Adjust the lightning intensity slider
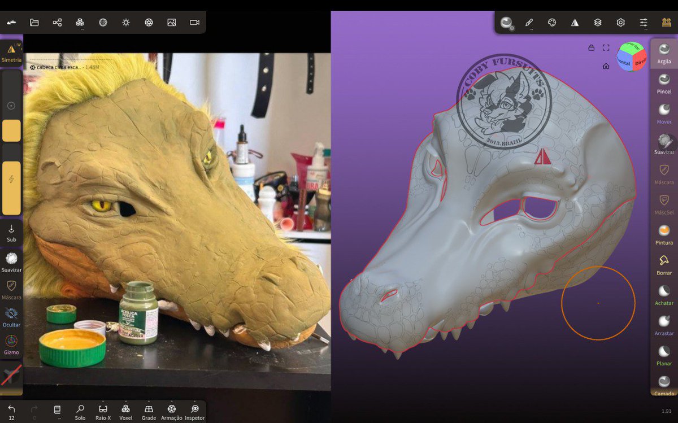The image size is (678, 423). point(11,180)
